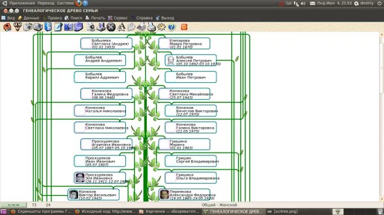The image size is (384, 215).
Task: Launch Firefox from the top panel
Action: tap(78, 3)
